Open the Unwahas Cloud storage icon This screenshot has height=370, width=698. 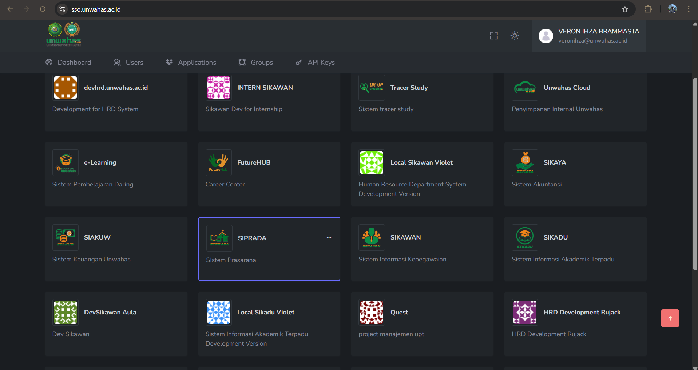pyautogui.click(x=524, y=88)
